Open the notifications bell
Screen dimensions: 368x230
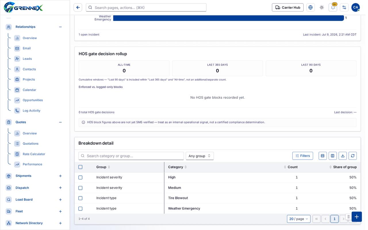pyautogui.click(x=333, y=7)
